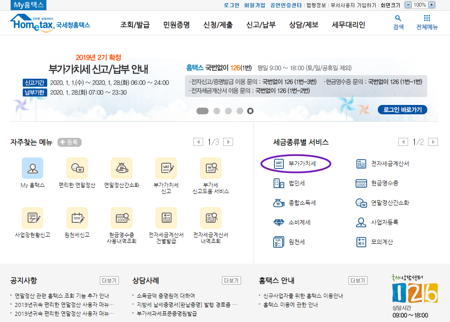Open the 편리한 연말정산 icon

(x=77, y=168)
